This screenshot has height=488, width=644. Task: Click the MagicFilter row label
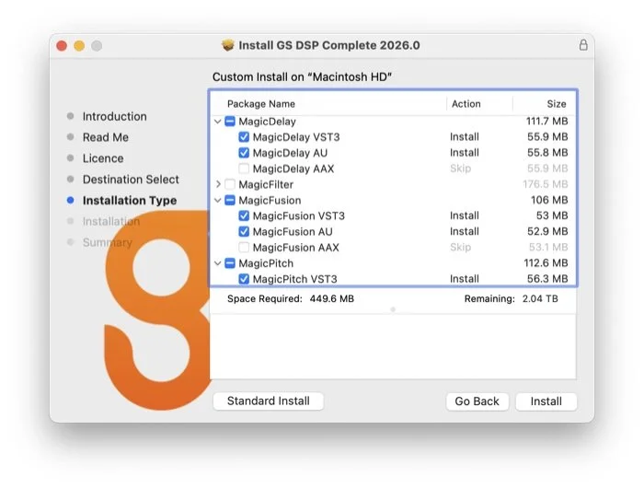click(266, 184)
